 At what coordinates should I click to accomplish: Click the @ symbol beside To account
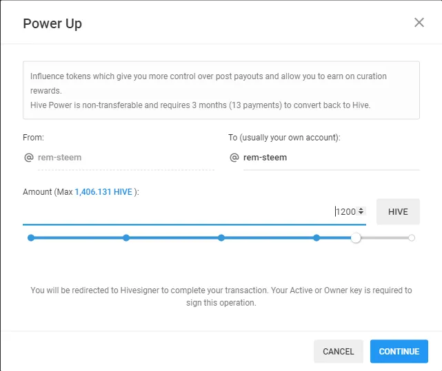tap(234, 158)
